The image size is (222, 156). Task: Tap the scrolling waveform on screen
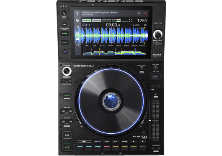pyautogui.click(x=115, y=36)
